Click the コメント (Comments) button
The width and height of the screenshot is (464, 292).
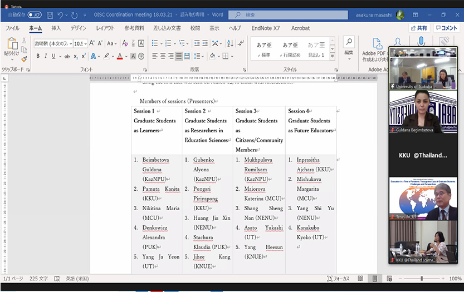pos(446,28)
